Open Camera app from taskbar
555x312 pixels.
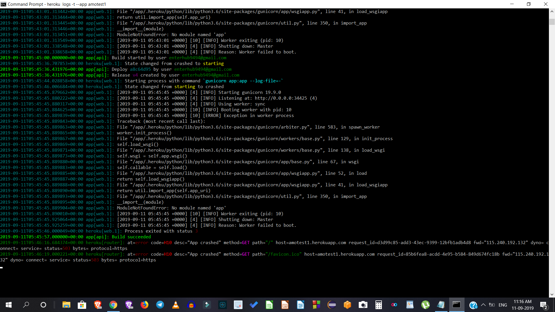coord(363,305)
